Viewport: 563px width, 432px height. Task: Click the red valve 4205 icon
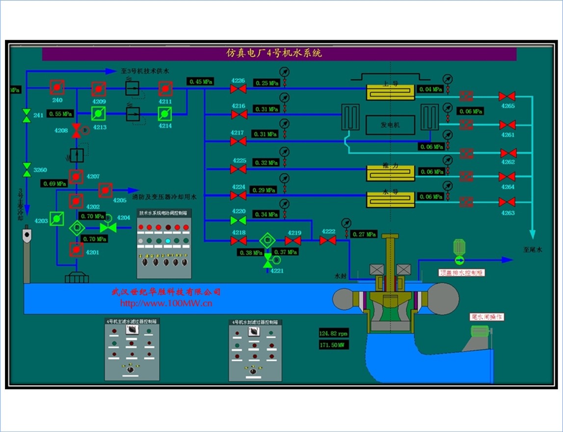point(106,190)
